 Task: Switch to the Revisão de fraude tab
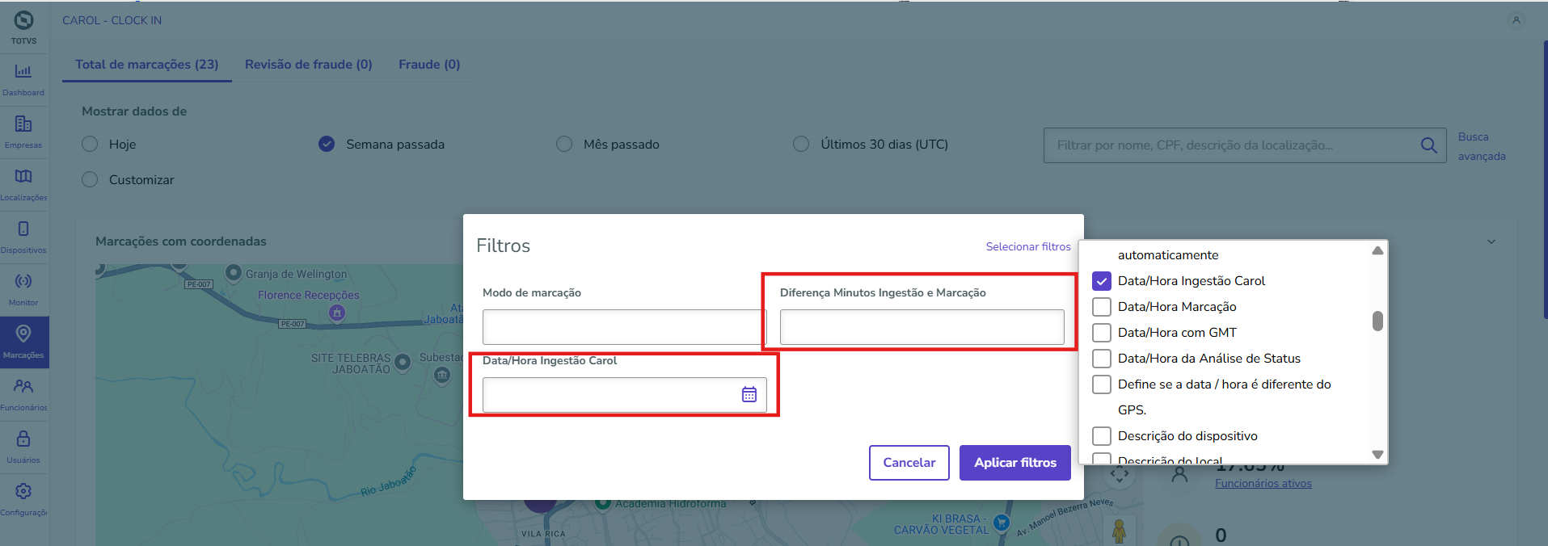(x=308, y=65)
